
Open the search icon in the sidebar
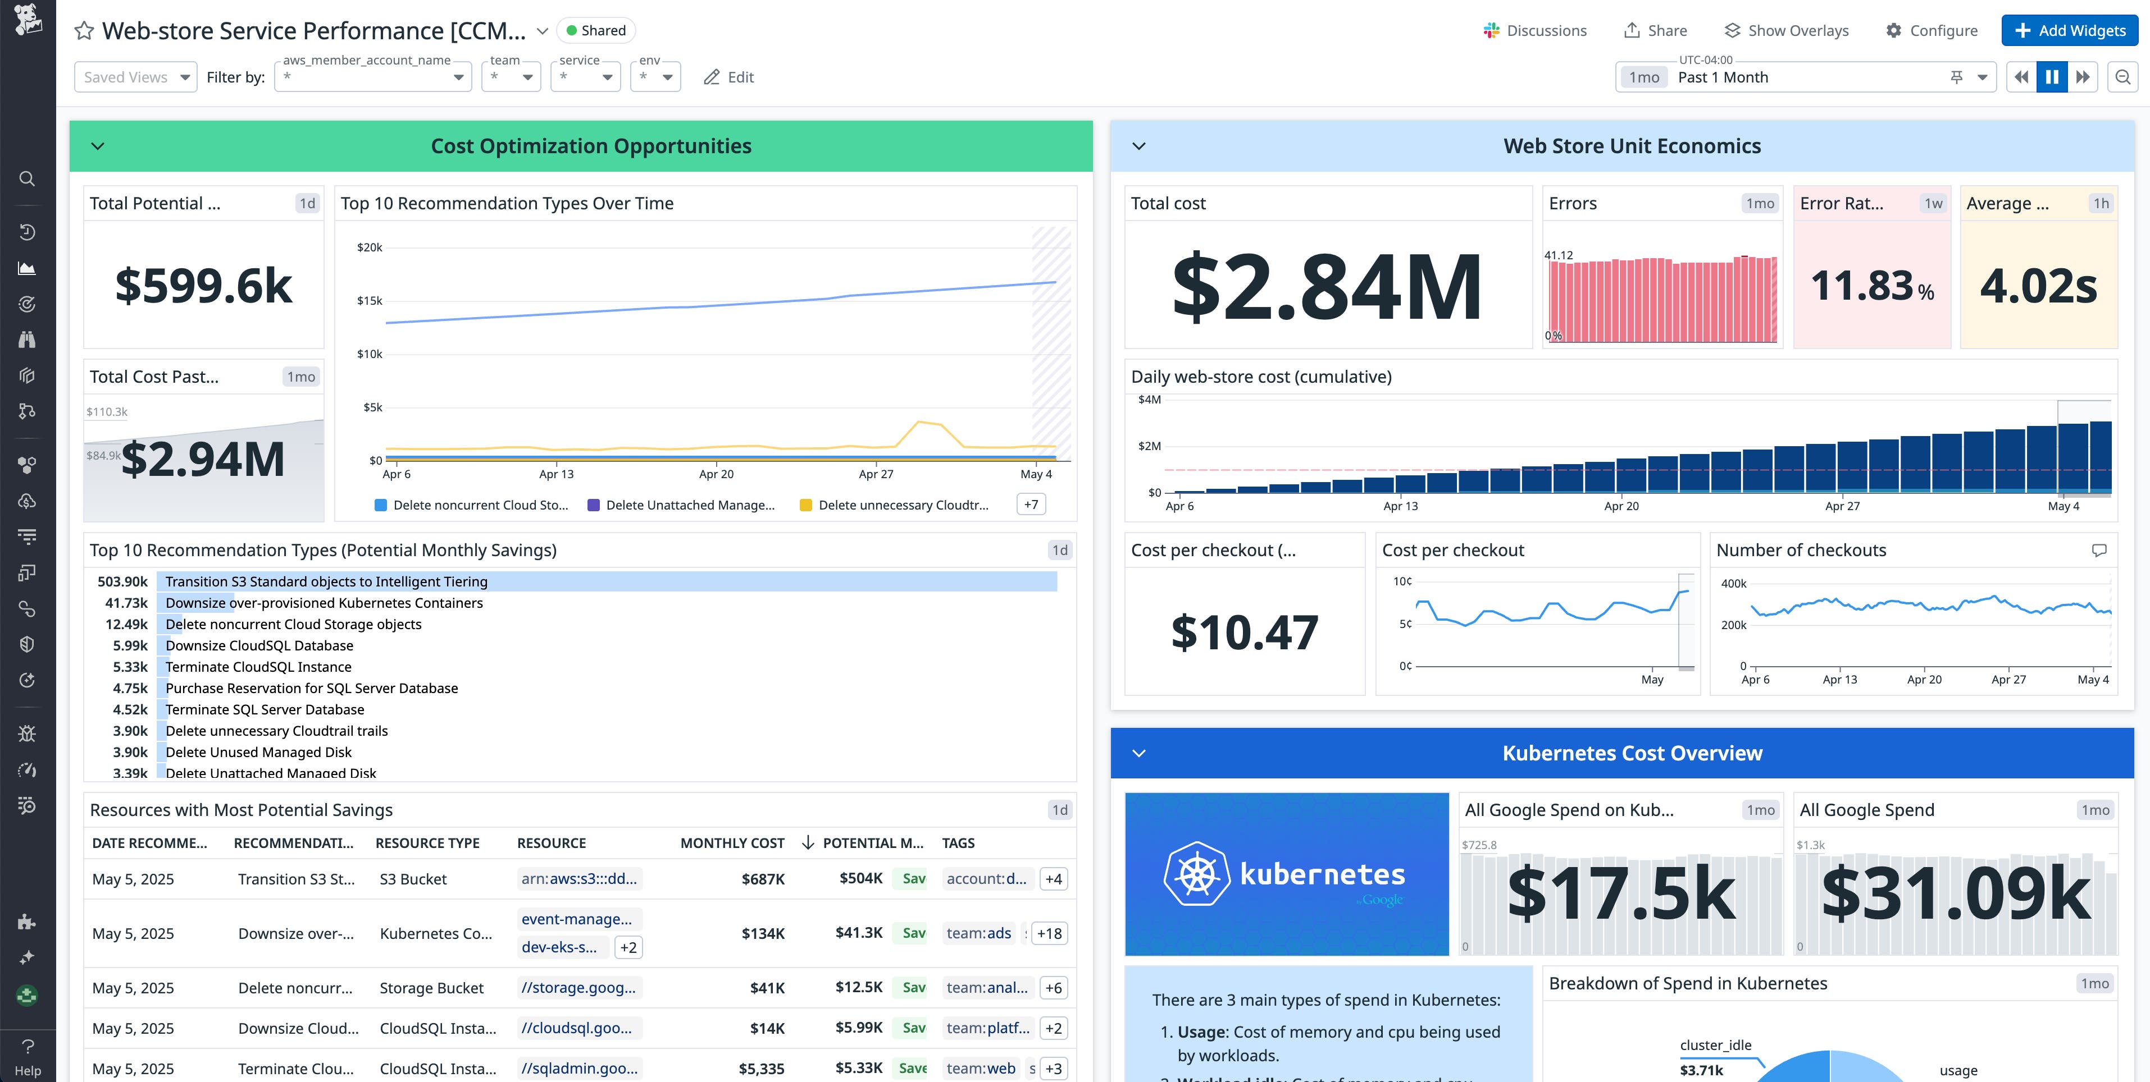(28, 178)
